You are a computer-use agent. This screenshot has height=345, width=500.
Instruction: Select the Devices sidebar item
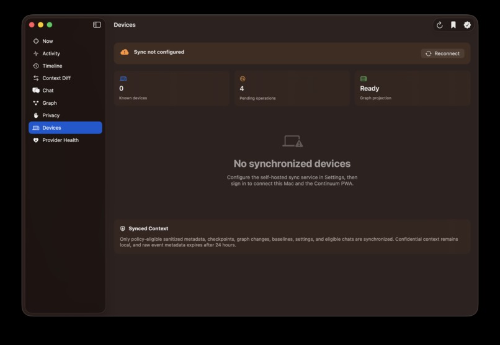[65, 128]
